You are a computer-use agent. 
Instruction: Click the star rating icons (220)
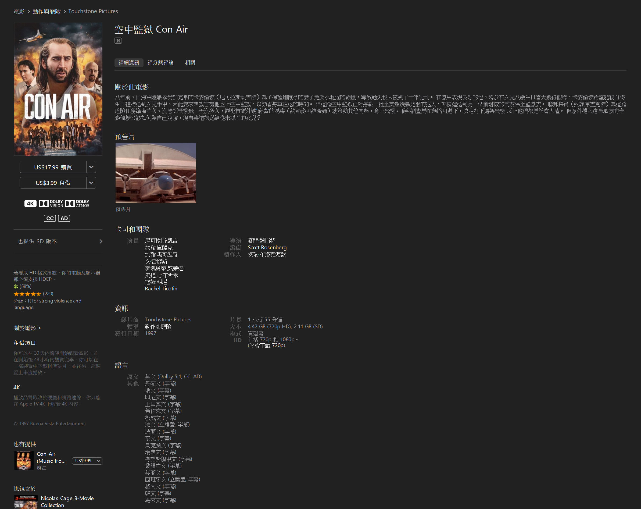pyautogui.click(x=27, y=294)
